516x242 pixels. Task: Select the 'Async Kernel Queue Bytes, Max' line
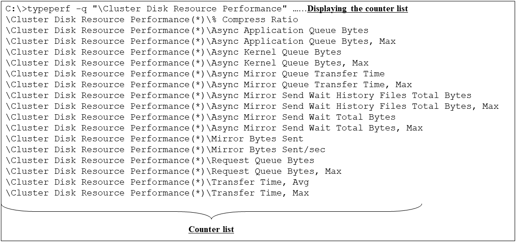(188, 63)
